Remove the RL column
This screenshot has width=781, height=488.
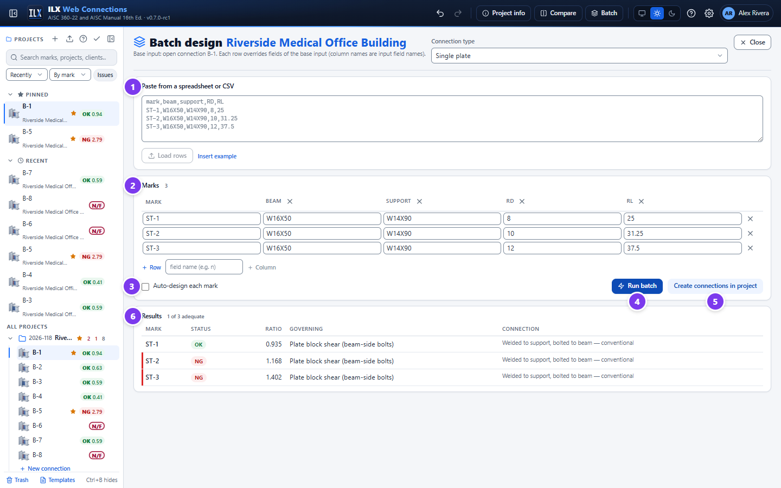pos(641,201)
